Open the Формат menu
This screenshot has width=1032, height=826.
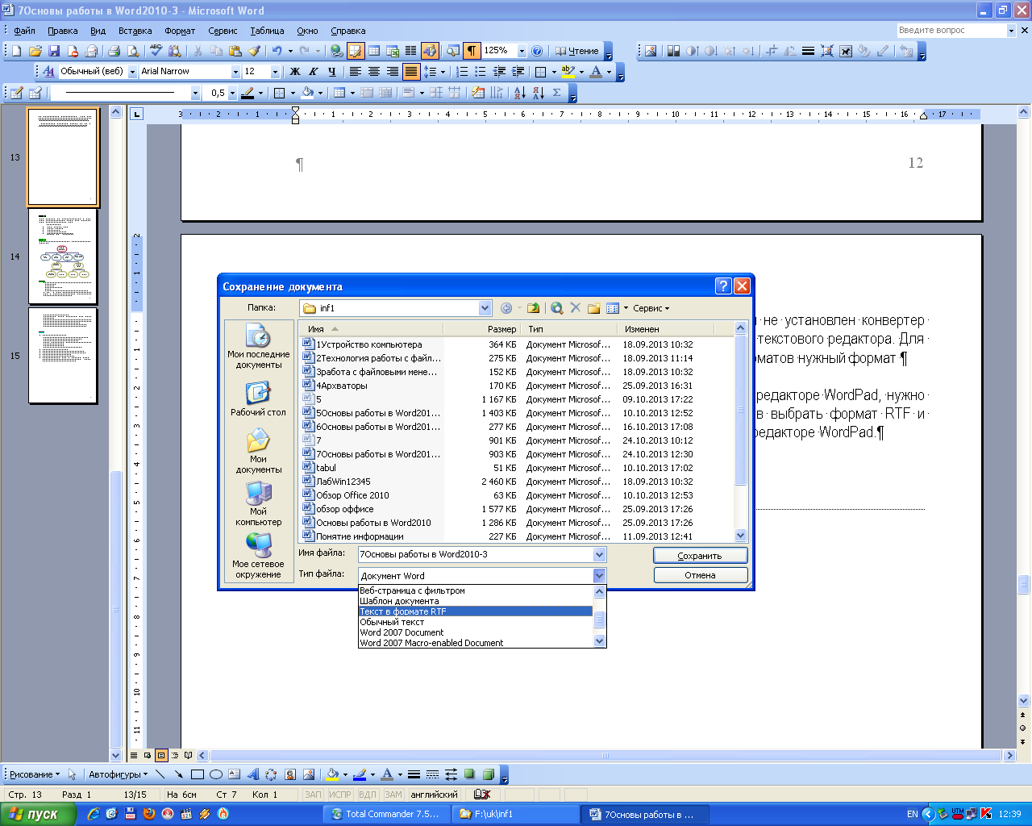click(180, 31)
